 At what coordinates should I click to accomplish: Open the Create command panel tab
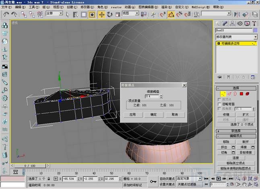(x=218, y=23)
